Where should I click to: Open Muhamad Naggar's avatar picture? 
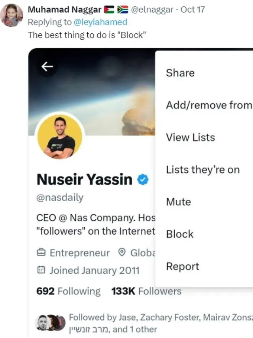(x=11, y=15)
